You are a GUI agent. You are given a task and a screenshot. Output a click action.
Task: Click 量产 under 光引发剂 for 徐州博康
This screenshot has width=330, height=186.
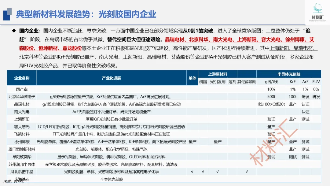coord(218,142)
